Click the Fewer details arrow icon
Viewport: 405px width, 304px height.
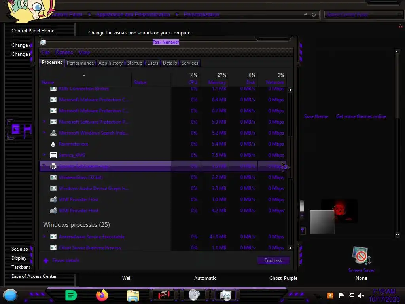coord(46,260)
